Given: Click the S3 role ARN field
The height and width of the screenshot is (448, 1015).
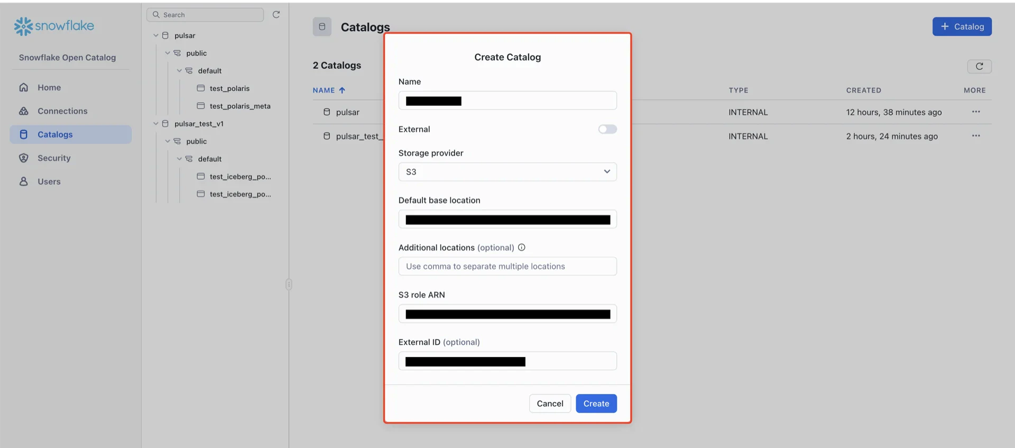Looking at the screenshot, I should pos(508,314).
